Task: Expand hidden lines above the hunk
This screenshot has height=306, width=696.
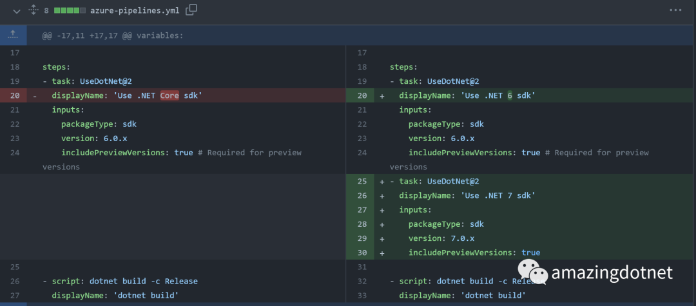Action: (13, 35)
